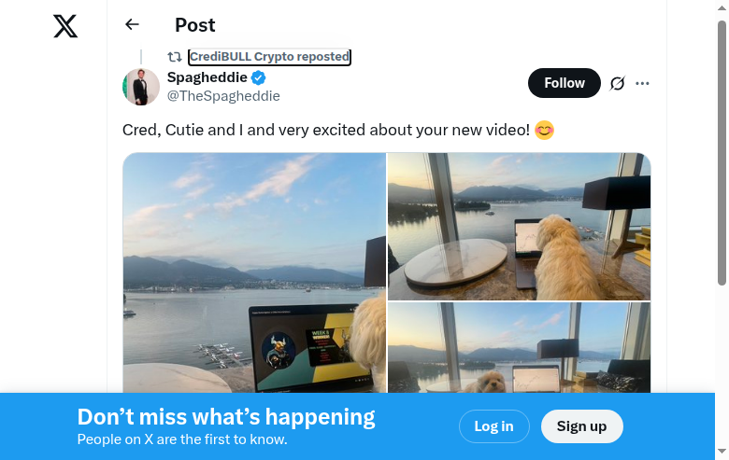This screenshot has width=729, height=460.
Task: Open the Spagheddie display name link
Action: point(207,77)
